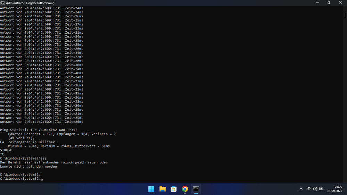Click the reply line with Zeit=23ms
Screen dimensions: 347x195
click(x=42, y=28)
